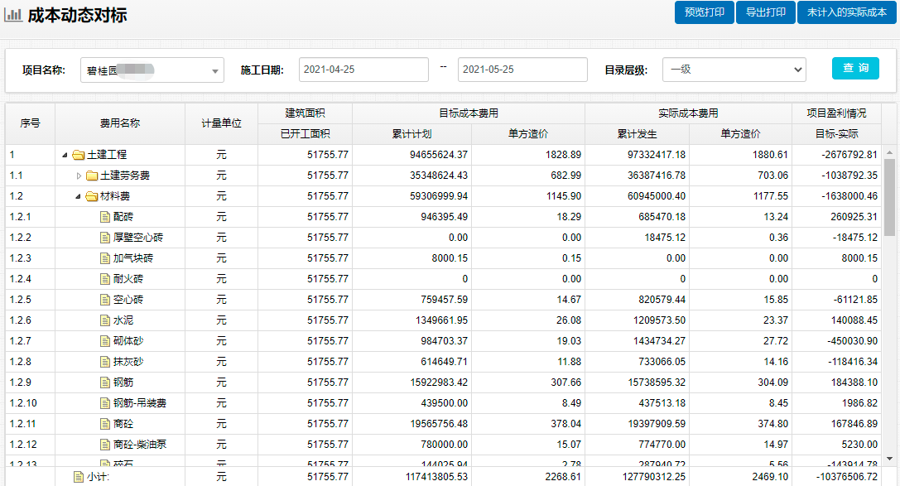Open the 目录层级 dropdown showing 一级

pyautogui.click(x=734, y=70)
